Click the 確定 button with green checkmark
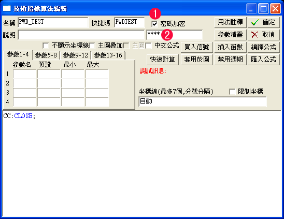Viewport: 284px width, 219px height. 264,22
